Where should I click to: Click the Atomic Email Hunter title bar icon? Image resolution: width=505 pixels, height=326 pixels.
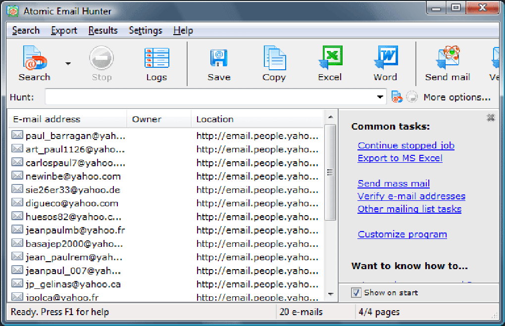pos(13,11)
